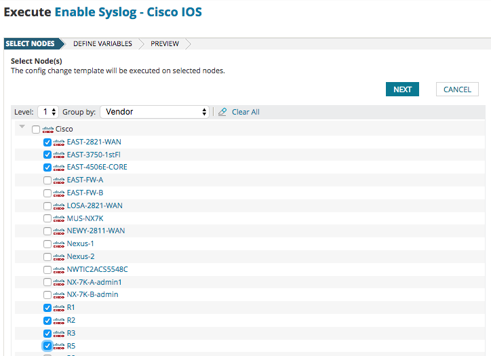
Task: Click the Cisco group vendor logo icon
Action: point(48,130)
